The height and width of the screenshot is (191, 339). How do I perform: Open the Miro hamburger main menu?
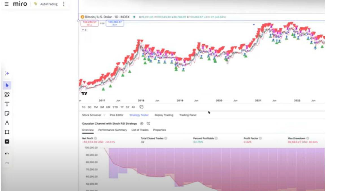[x=6, y=4]
